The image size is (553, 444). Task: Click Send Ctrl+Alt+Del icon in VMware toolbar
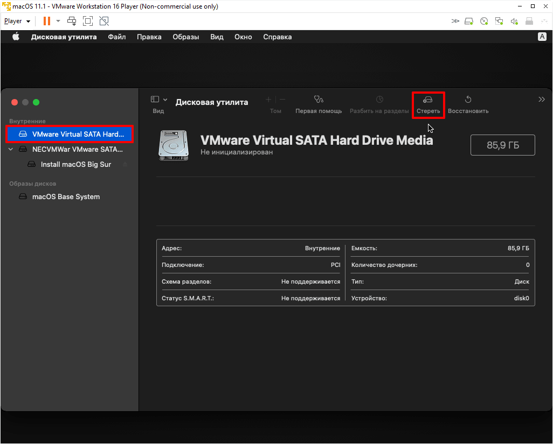click(x=72, y=21)
